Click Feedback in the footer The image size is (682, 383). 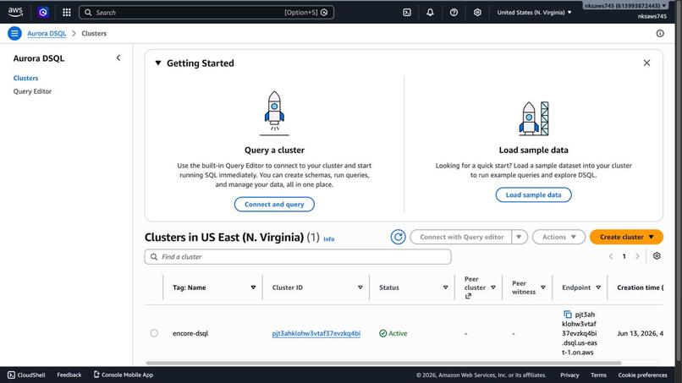[69, 375]
